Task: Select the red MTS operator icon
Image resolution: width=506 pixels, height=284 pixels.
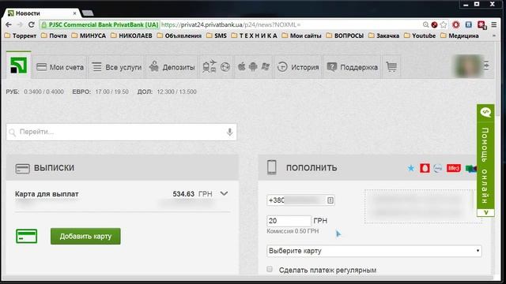Action: tap(425, 168)
